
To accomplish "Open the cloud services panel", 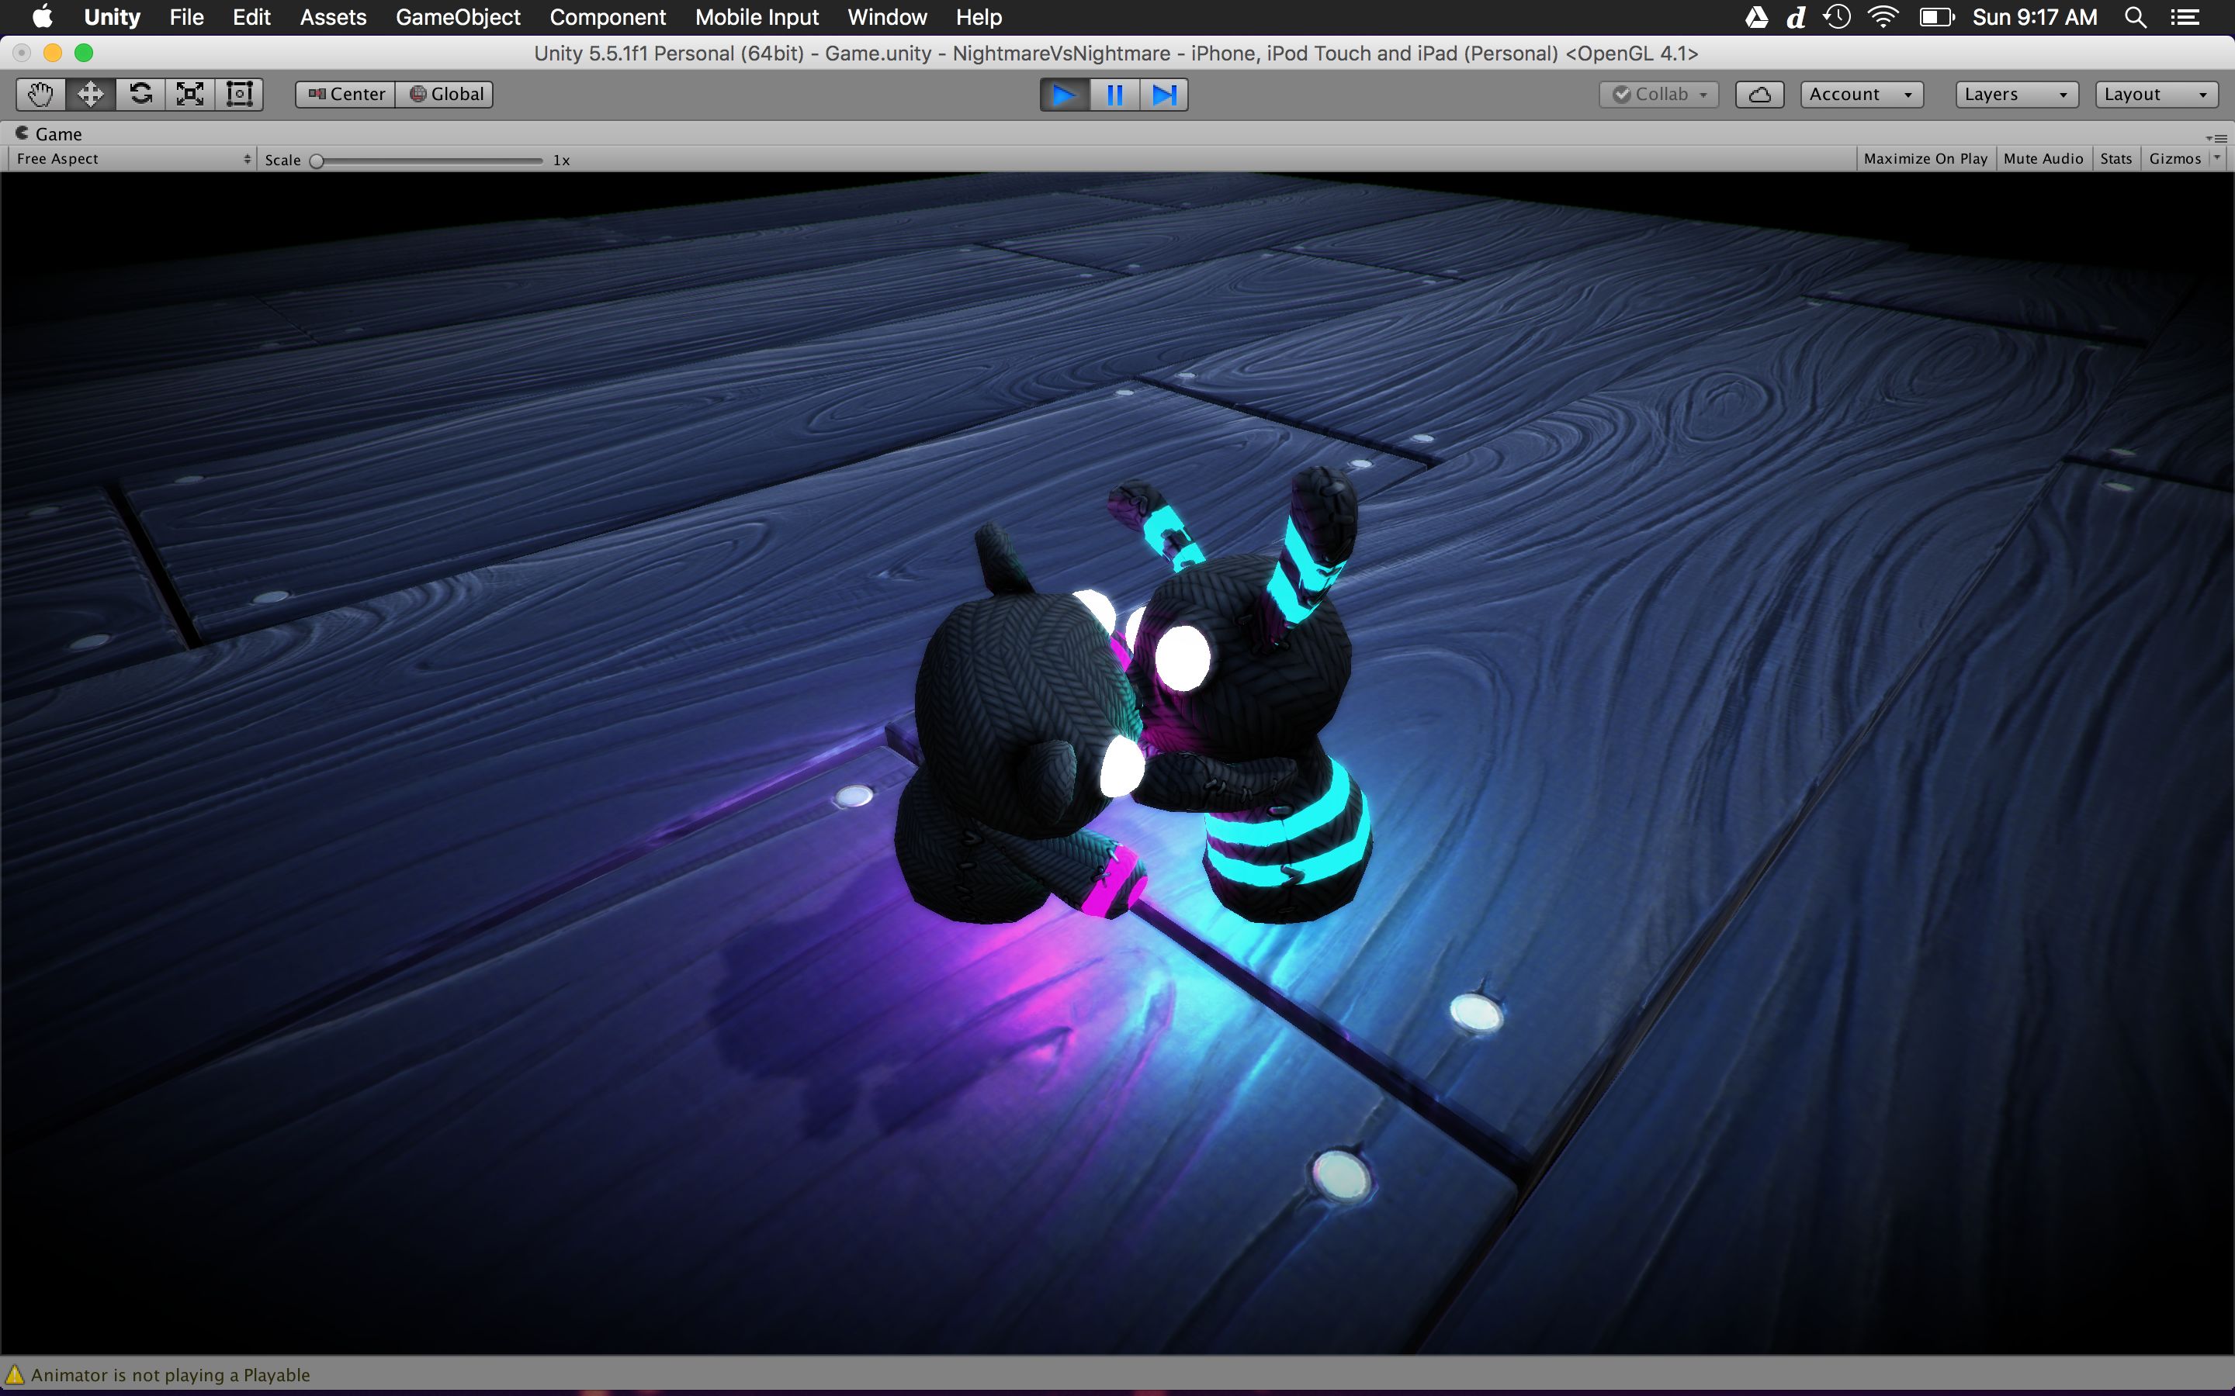I will coord(1759,94).
